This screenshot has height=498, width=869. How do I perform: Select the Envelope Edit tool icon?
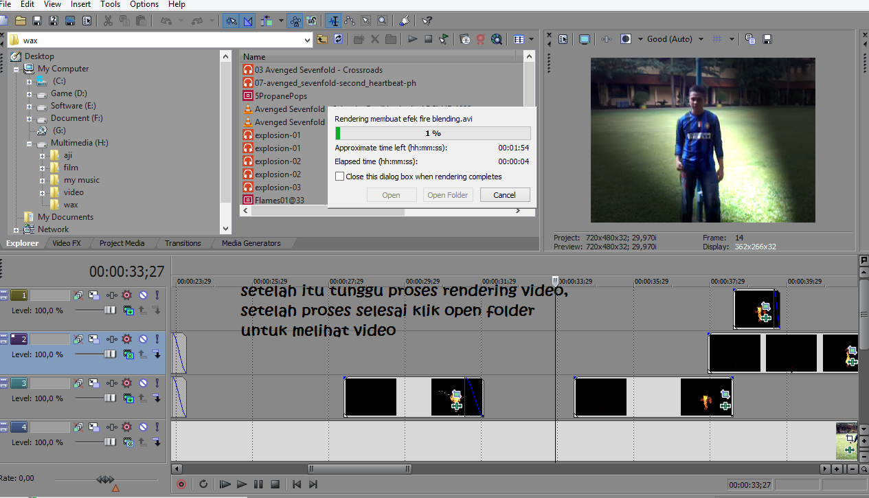point(349,20)
